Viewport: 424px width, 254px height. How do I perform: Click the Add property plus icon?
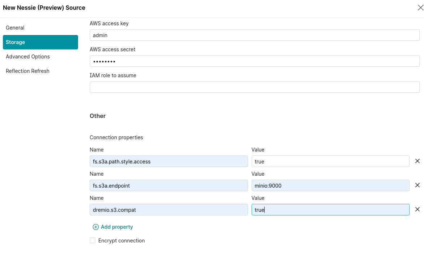coord(96,227)
